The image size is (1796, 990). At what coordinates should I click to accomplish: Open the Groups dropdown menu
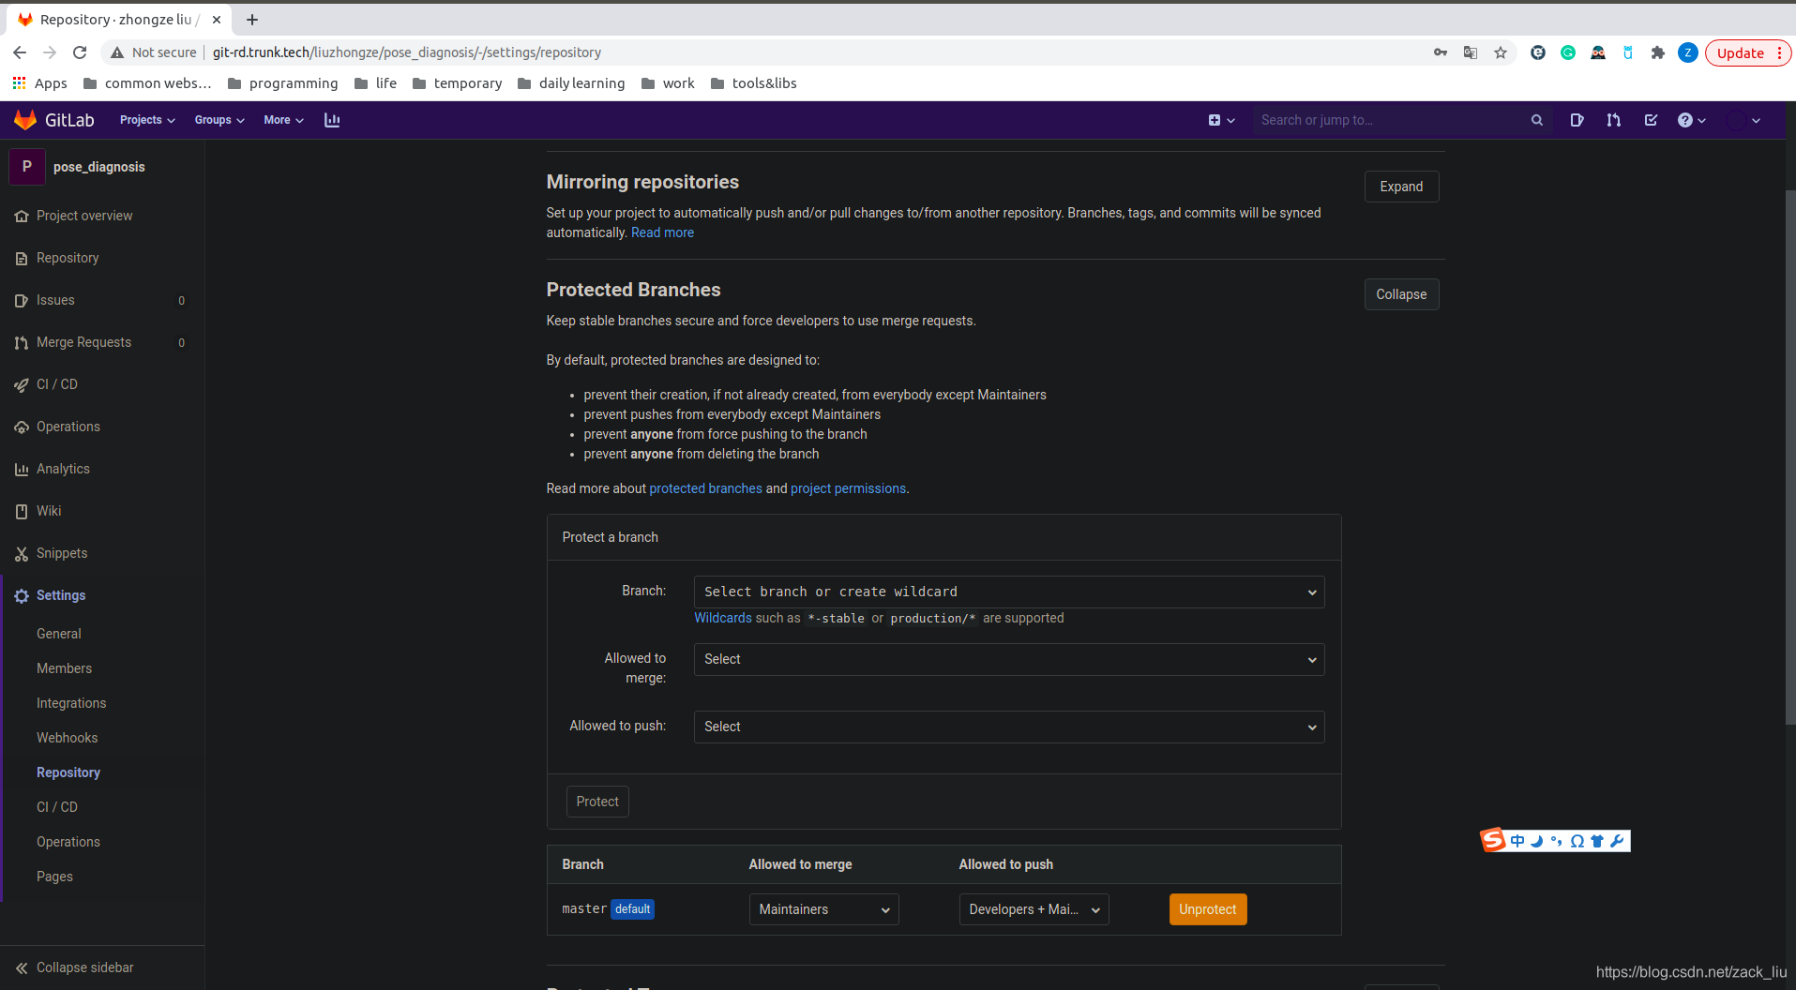[219, 120]
